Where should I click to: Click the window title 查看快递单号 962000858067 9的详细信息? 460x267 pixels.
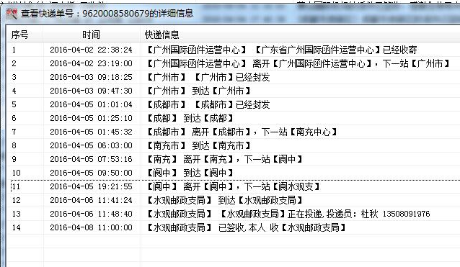(107, 14)
